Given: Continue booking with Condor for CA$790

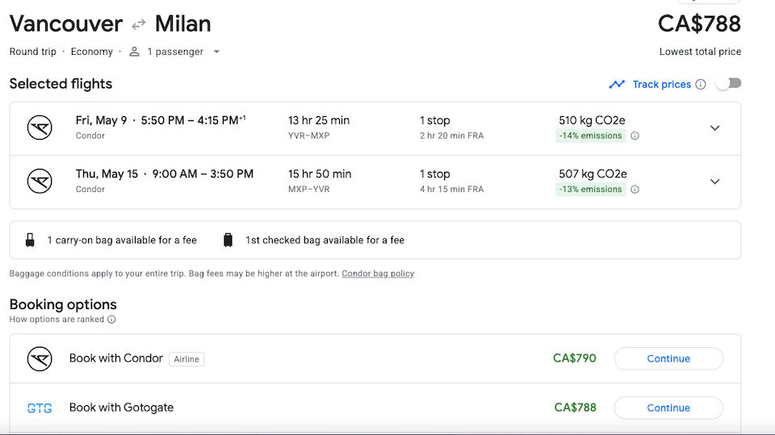Looking at the screenshot, I should (x=668, y=359).
